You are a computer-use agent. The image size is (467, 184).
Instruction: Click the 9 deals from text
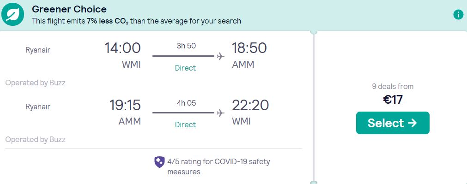393,87
